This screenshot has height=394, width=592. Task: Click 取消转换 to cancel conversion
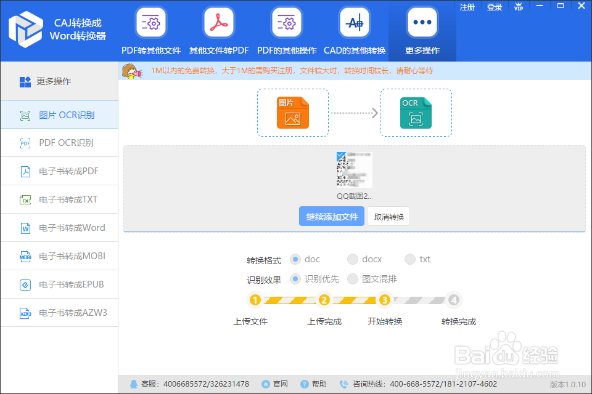point(388,216)
